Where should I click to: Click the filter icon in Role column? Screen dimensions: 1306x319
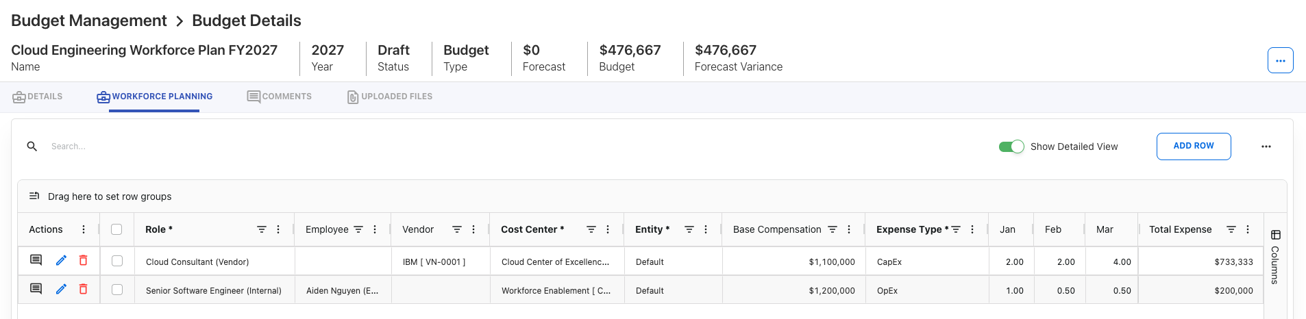pyautogui.click(x=262, y=229)
